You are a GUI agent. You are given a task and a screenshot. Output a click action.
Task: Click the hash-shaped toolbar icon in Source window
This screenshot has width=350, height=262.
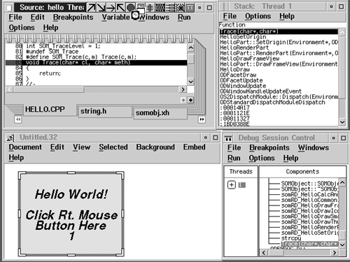[x=150, y=8]
